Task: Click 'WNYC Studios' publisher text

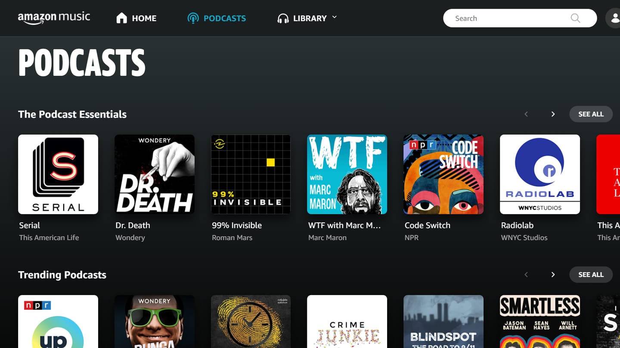Action: coord(524,237)
